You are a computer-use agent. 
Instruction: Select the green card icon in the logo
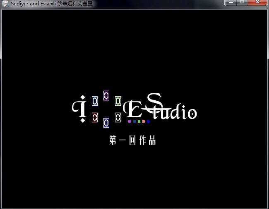[x=118, y=101]
